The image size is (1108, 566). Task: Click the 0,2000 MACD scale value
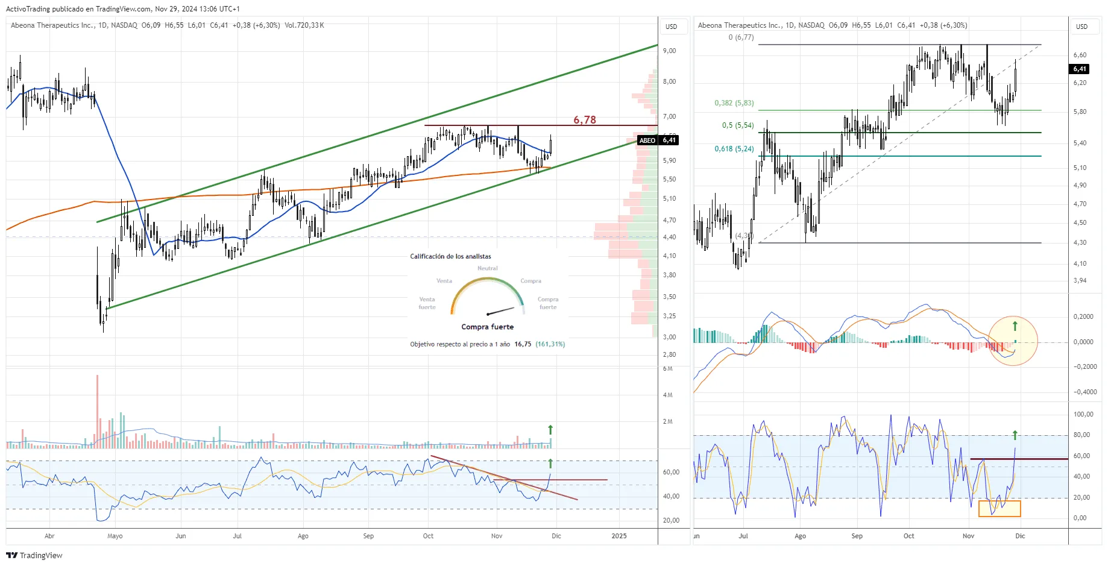(x=1083, y=316)
